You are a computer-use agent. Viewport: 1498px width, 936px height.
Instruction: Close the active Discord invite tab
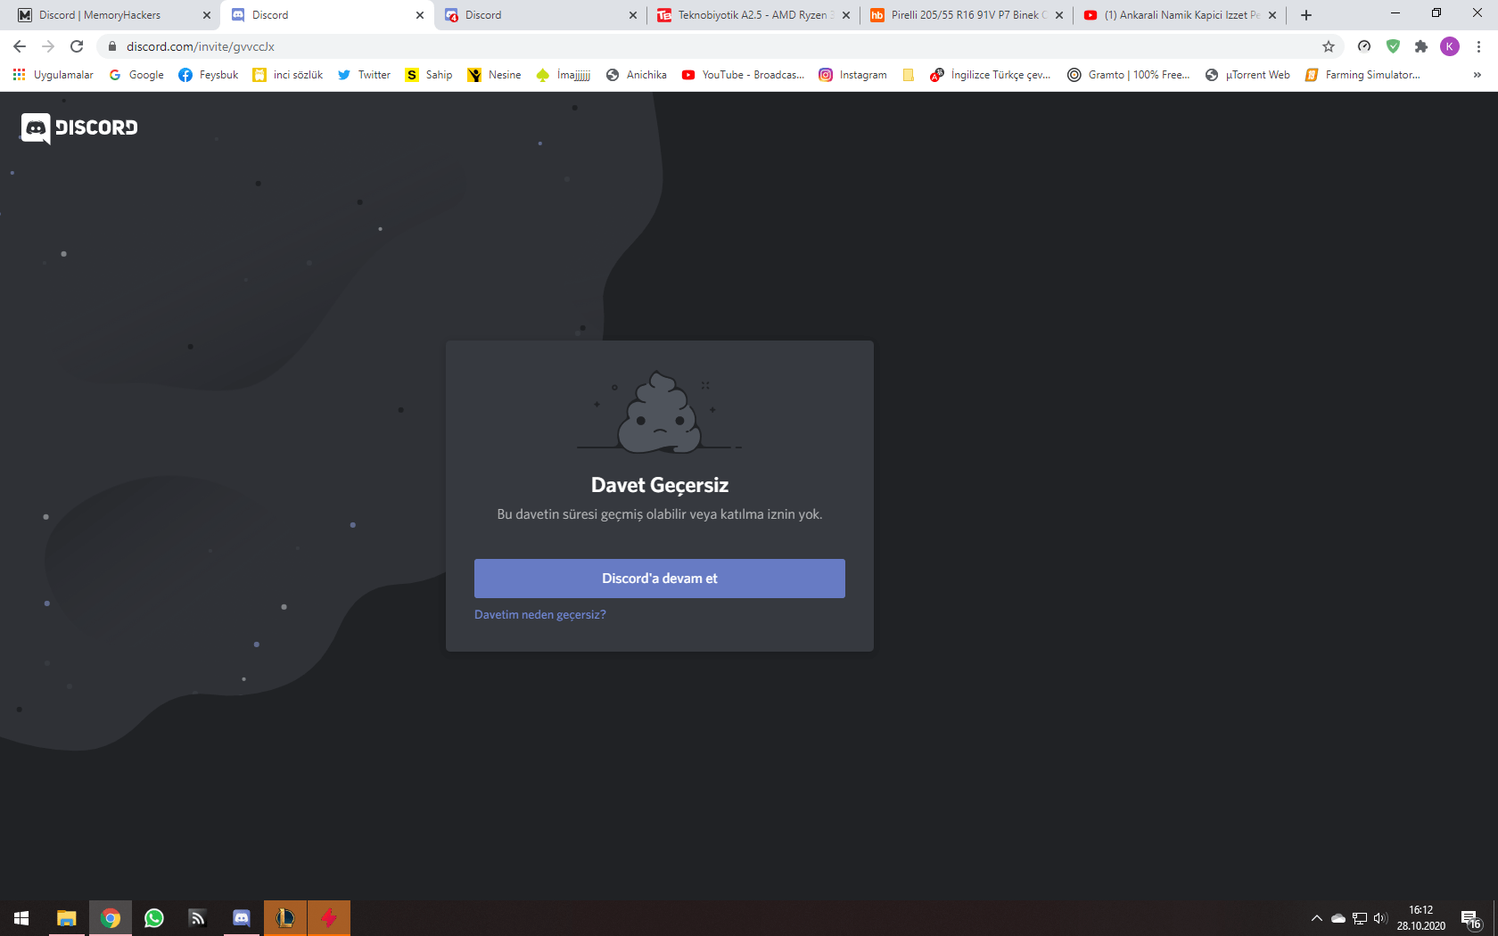click(420, 15)
